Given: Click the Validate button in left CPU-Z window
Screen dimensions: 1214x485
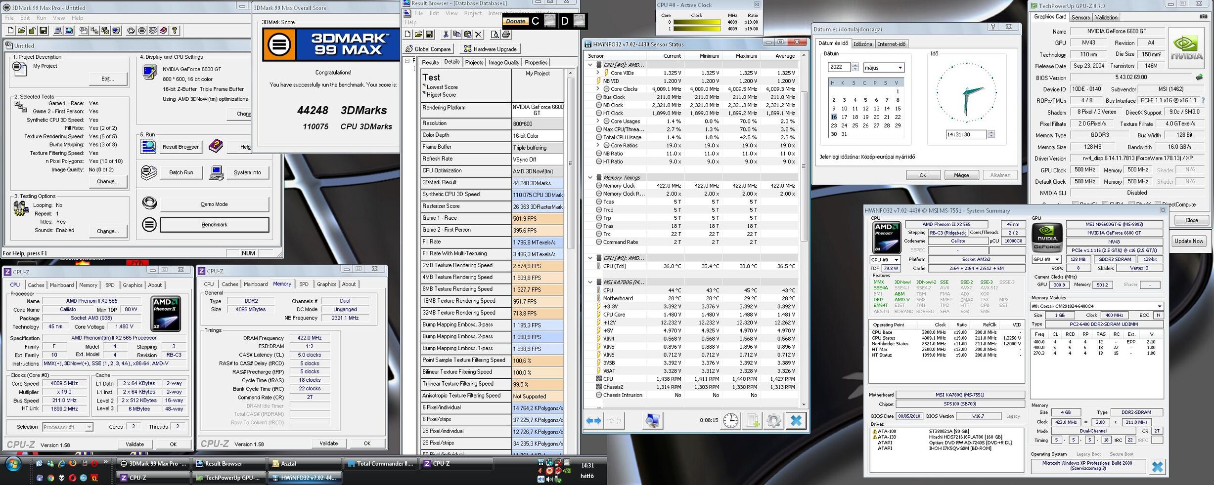Looking at the screenshot, I should pos(135,444).
